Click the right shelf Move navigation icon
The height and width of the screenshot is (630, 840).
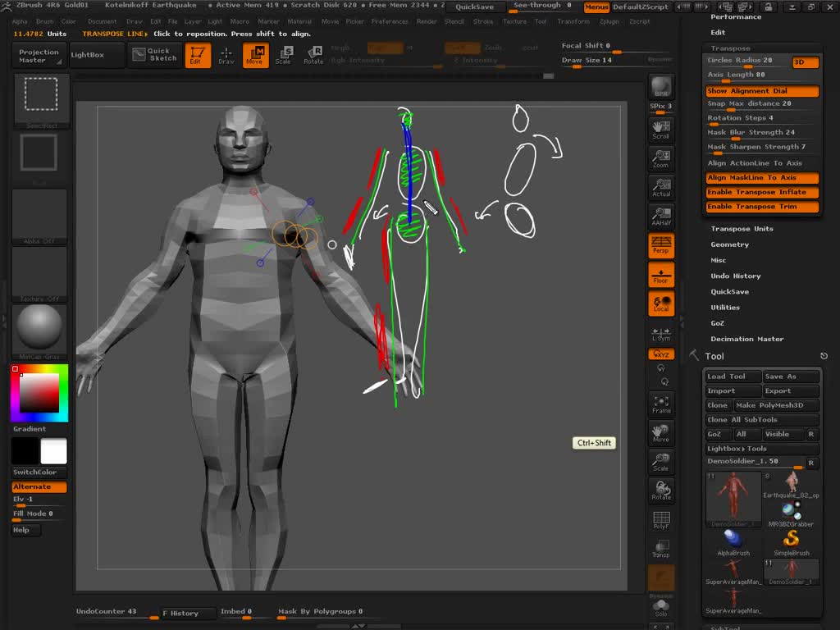click(x=661, y=433)
